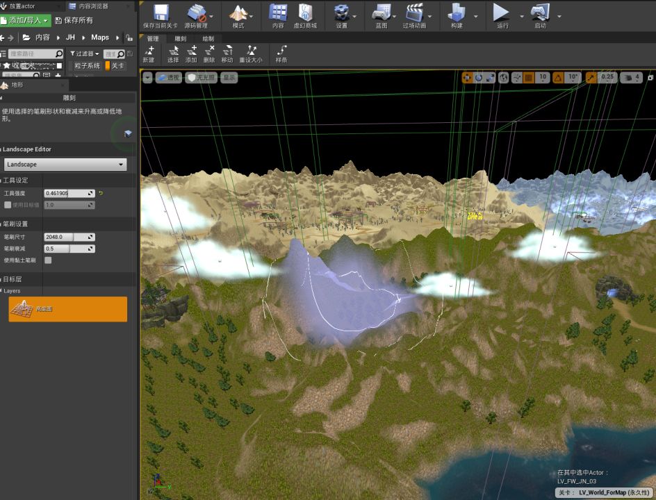656x500 pixels.
Task: Click the 保存当前关卡 save level icon
Action: pyautogui.click(x=161, y=13)
